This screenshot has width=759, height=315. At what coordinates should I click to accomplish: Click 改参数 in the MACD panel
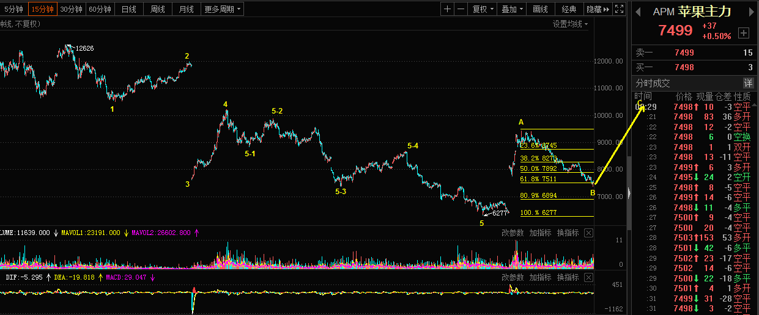click(x=513, y=277)
